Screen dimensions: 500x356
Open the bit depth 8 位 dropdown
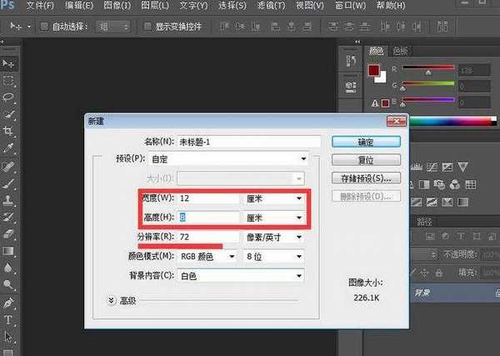point(274,257)
